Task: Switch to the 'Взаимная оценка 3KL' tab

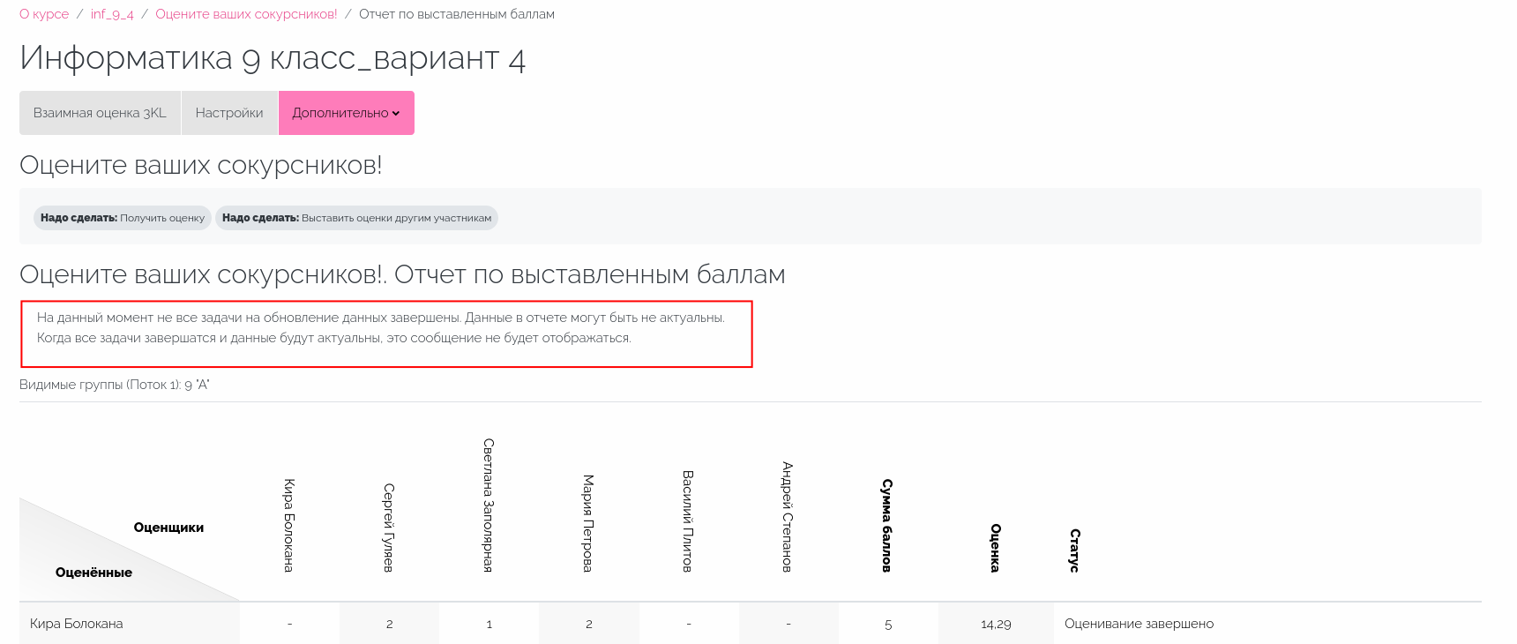Action: [x=100, y=113]
